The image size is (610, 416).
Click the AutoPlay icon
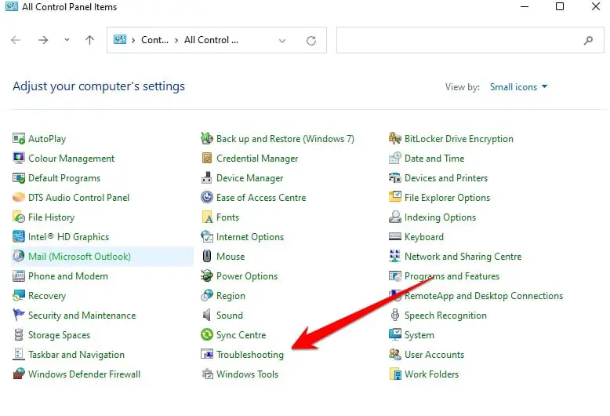pyautogui.click(x=19, y=138)
